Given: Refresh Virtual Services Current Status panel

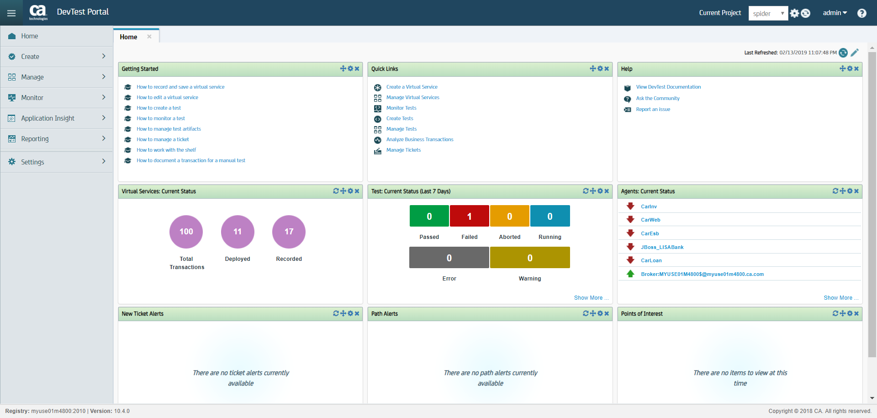Looking at the screenshot, I should [336, 191].
